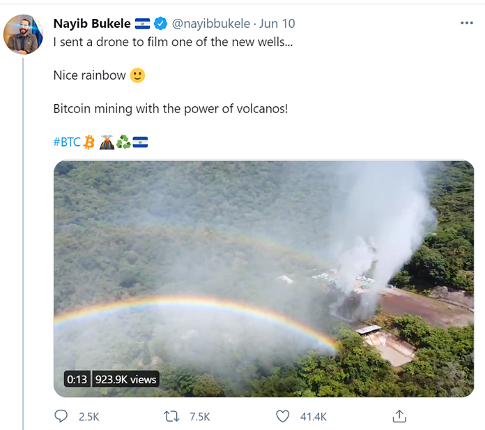Open the three-dot more options menu

(467, 23)
